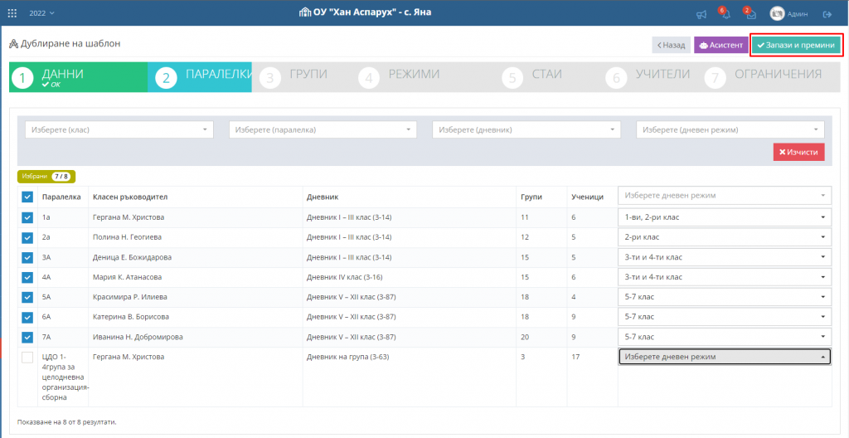The image size is (849, 438).
Task: Open the 2022 year dropdown
Action: 41,13
